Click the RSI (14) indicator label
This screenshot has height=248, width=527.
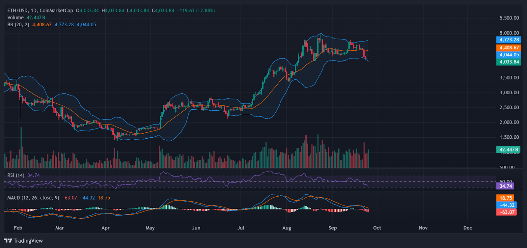click(16, 175)
